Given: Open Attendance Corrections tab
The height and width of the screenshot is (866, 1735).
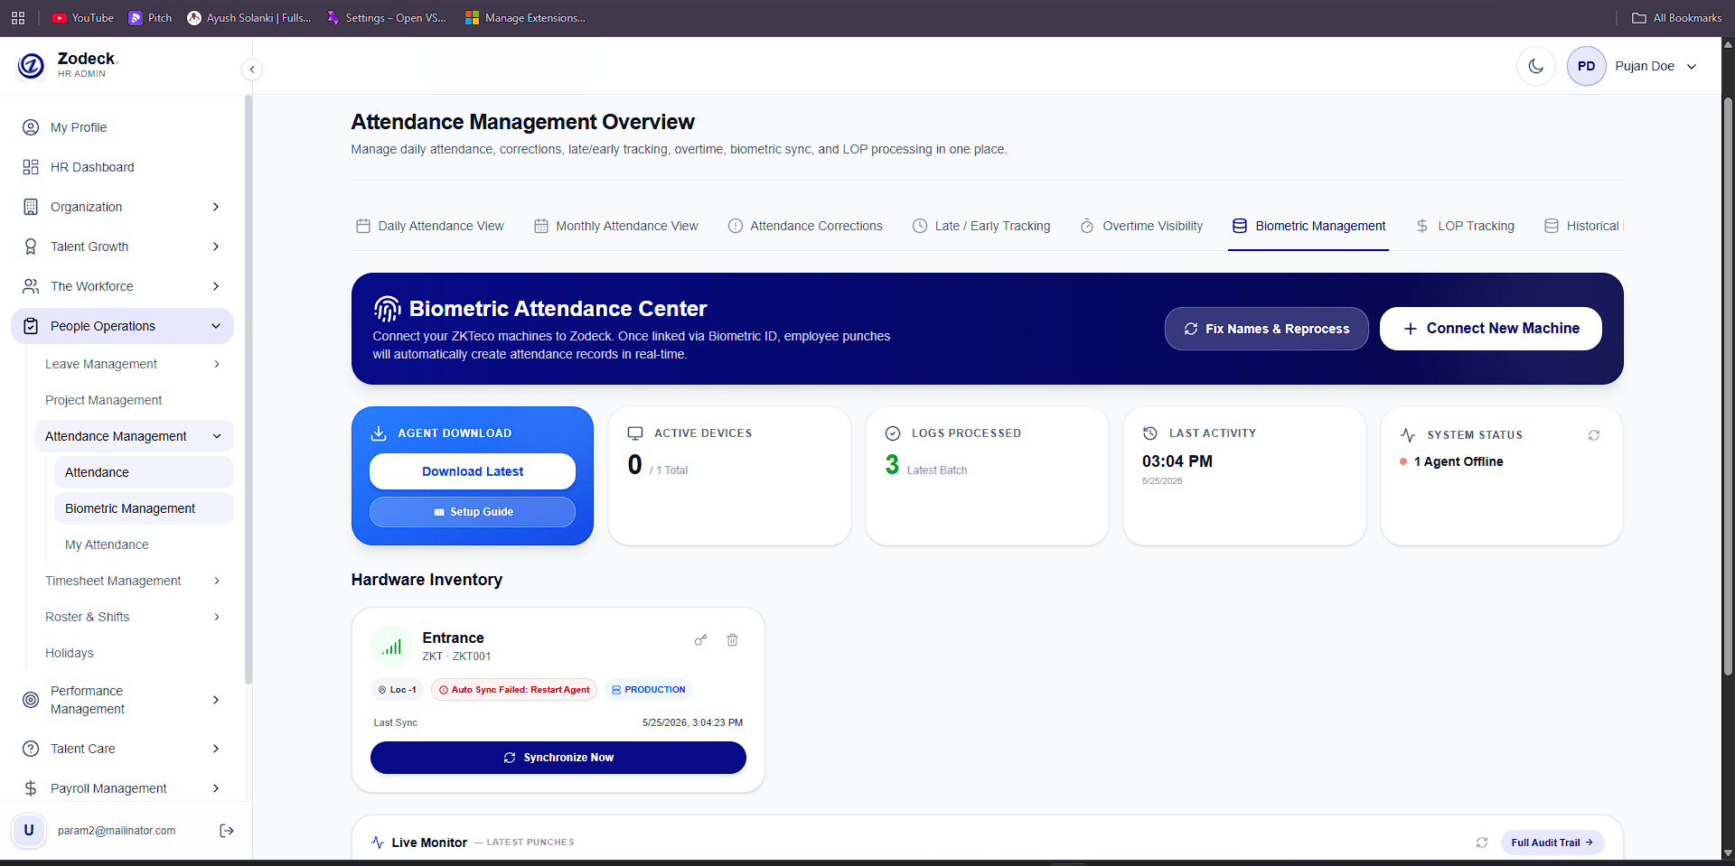Looking at the screenshot, I should click(x=805, y=226).
